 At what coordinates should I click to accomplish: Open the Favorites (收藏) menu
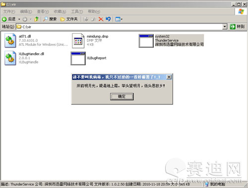[60, 11]
